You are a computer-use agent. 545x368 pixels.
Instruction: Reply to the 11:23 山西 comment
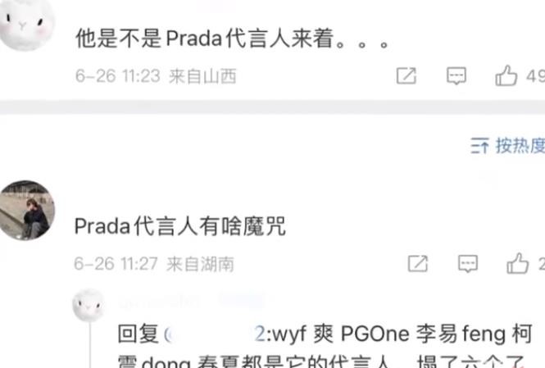point(456,75)
